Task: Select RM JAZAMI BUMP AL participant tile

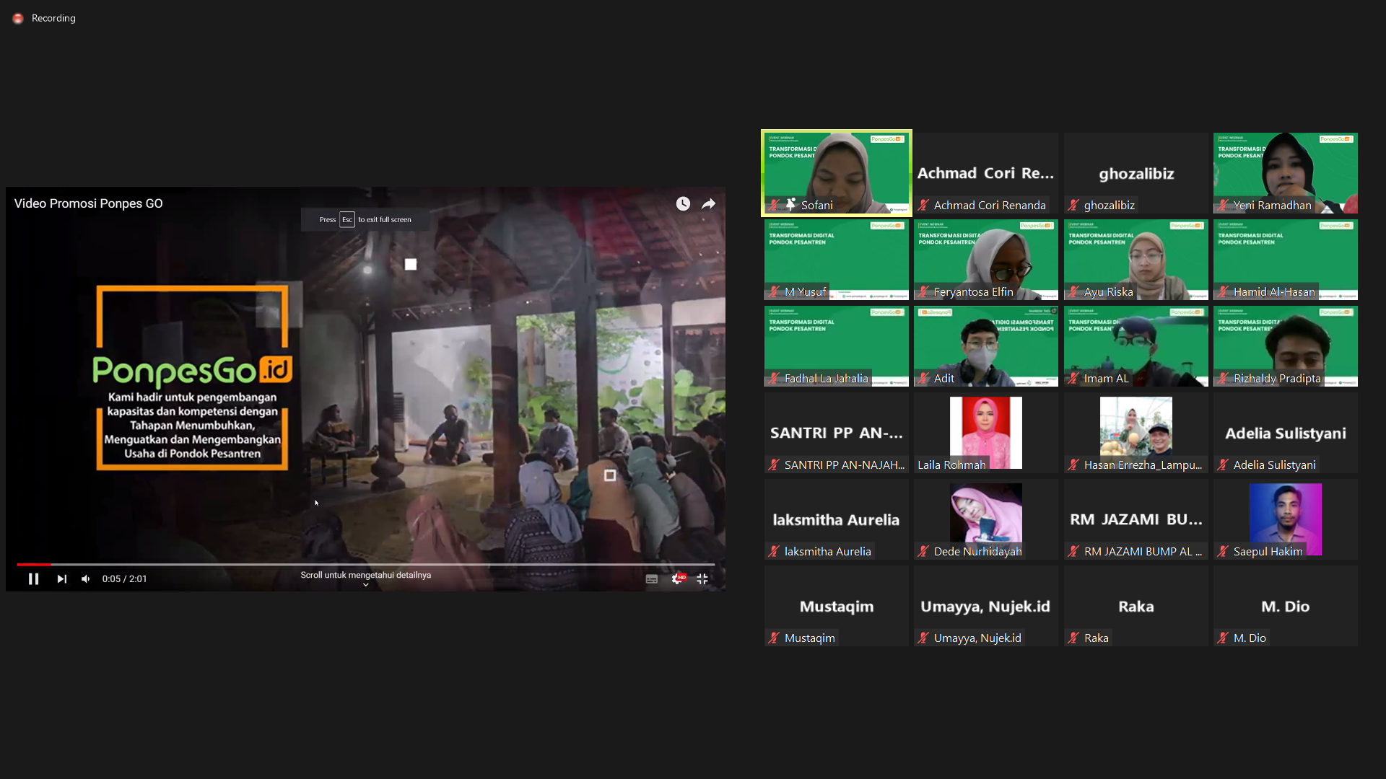Action: [1136, 519]
